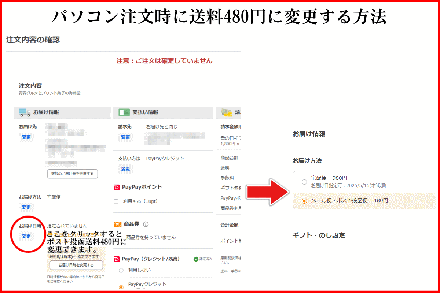This screenshot has height=293, width=440.
Task: Click the お届け日指定可：2025/5/15(木)以降 note
Action: pos(349,186)
